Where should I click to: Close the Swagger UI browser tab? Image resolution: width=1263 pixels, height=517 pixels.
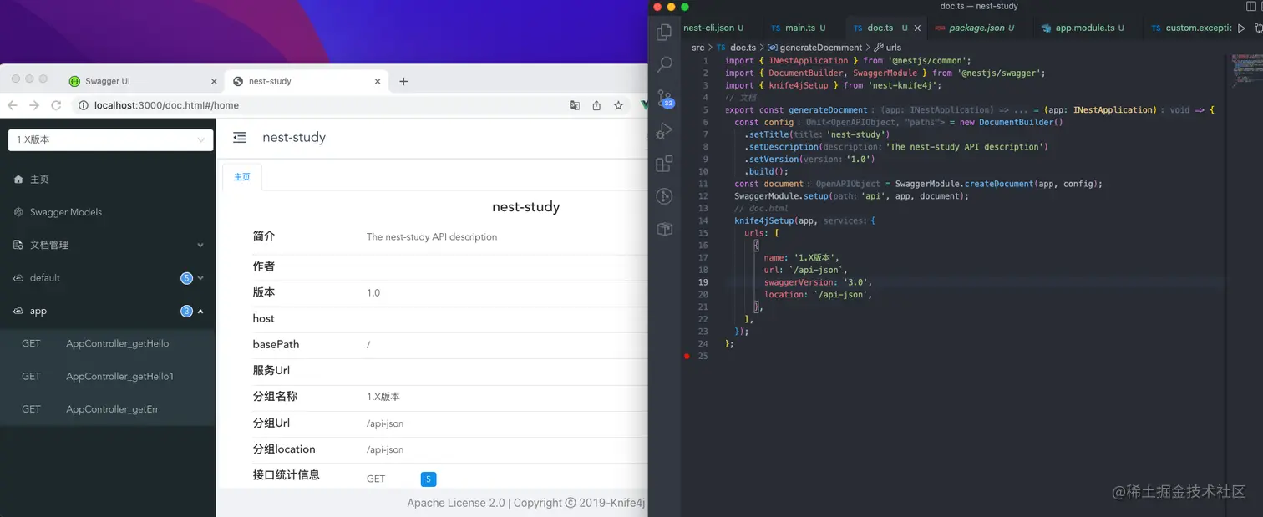(x=214, y=82)
